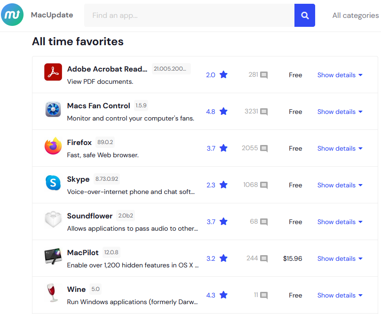Expand Show details for Soundflower
The width and height of the screenshot is (381, 314).
[x=340, y=222]
